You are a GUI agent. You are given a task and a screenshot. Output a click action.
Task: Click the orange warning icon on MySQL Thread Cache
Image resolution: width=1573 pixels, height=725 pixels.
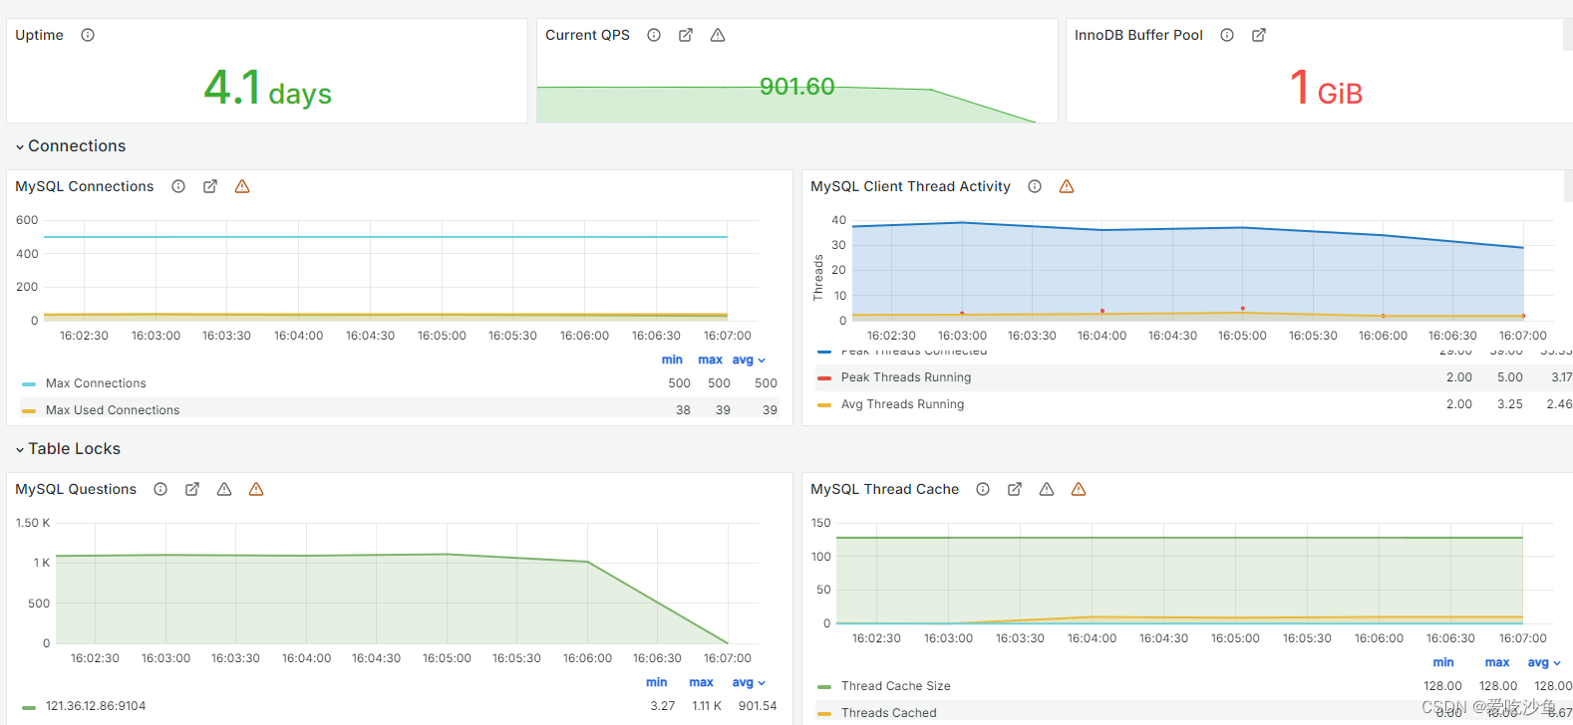pyautogui.click(x=1079, y=489)
